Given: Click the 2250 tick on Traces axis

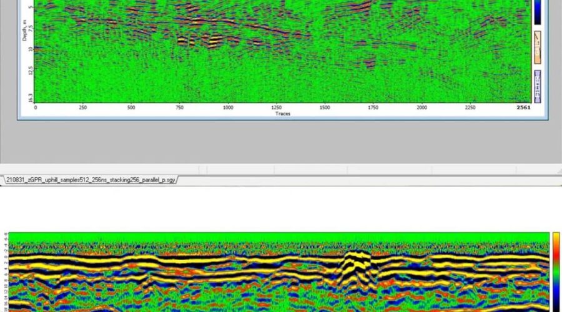Looking at the screenshot, I should pyautogui.click(x=470, y=107).
